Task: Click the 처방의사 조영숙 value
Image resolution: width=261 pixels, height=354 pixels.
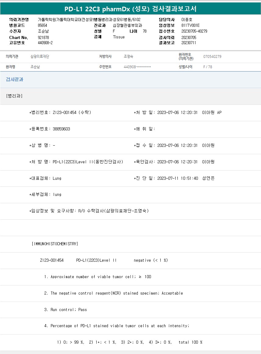Action: (x=128, y=57)
